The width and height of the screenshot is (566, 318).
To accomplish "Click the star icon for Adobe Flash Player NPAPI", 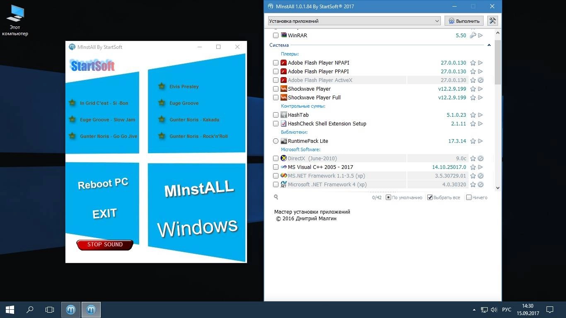I will [473, 63].
